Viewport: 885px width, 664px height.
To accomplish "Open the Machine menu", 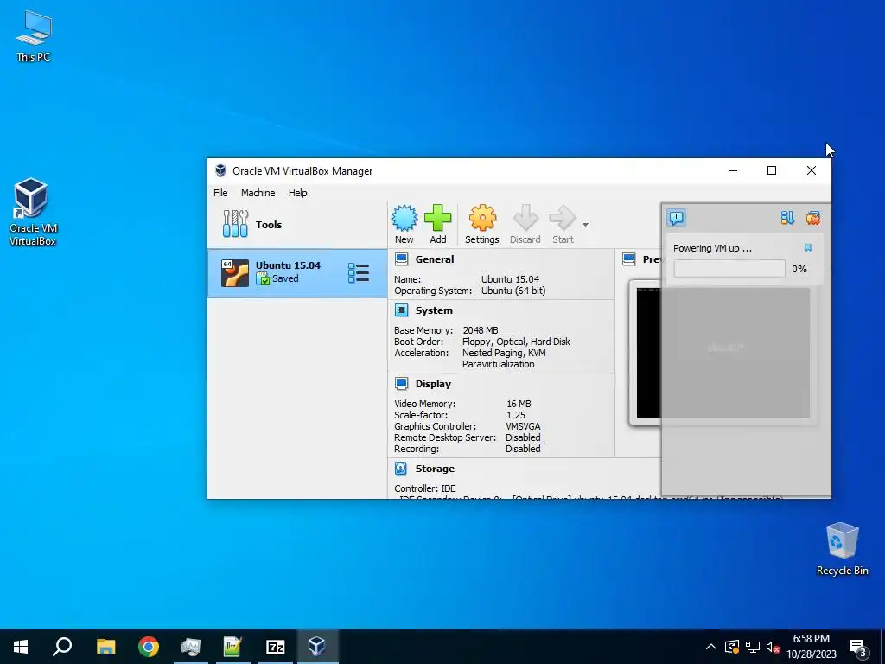I will (258, 193).
